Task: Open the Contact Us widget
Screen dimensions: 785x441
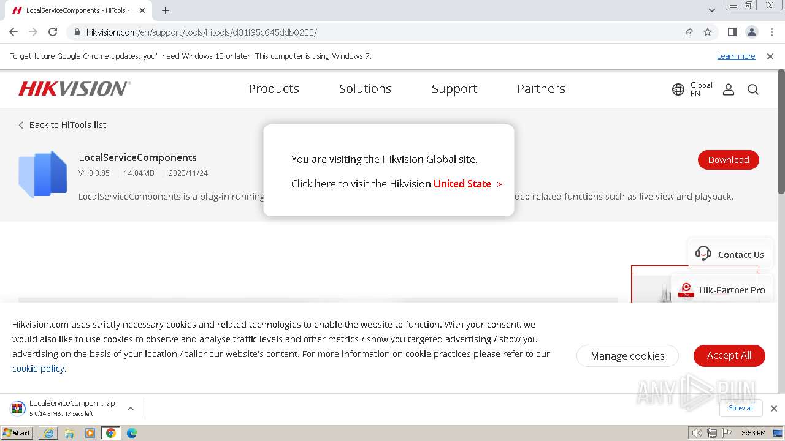Action: [730, 254]
